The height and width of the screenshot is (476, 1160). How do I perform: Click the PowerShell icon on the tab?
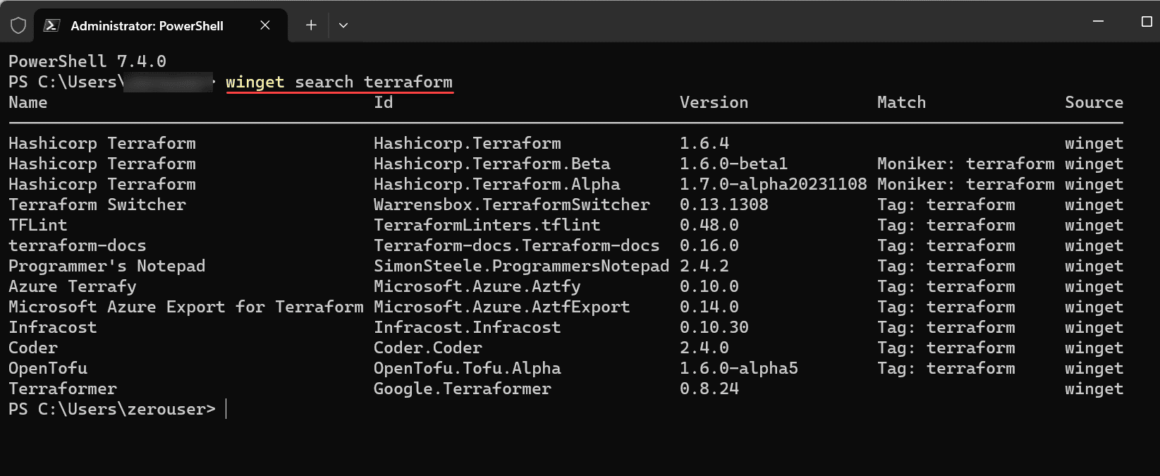[x=51, y=25]
